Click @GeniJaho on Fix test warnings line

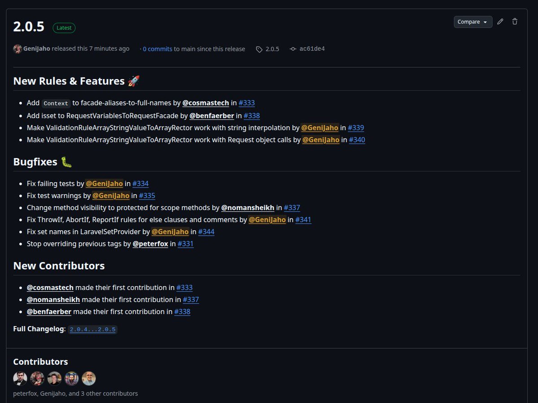pos(111,195)
